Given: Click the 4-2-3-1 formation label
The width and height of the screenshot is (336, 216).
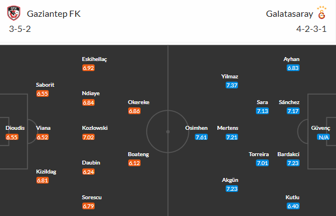Looking at the screenshot, I should point(311,29).
